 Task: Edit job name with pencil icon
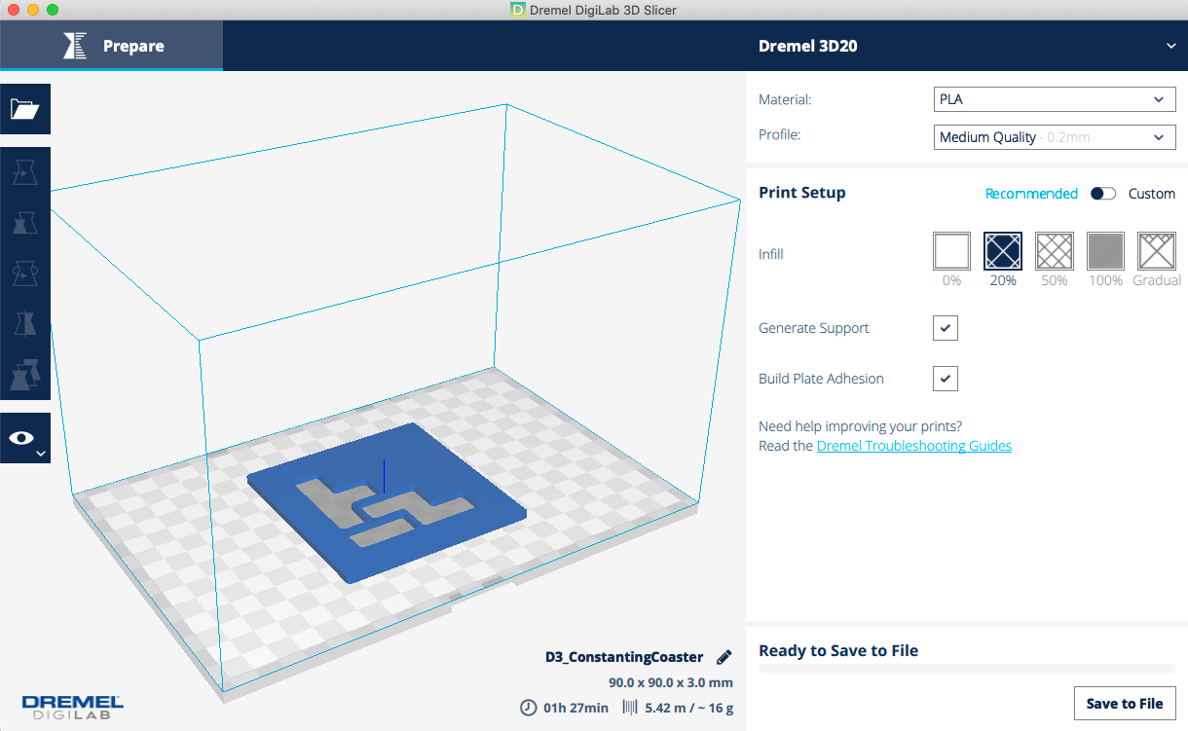(x=724, y=657)
